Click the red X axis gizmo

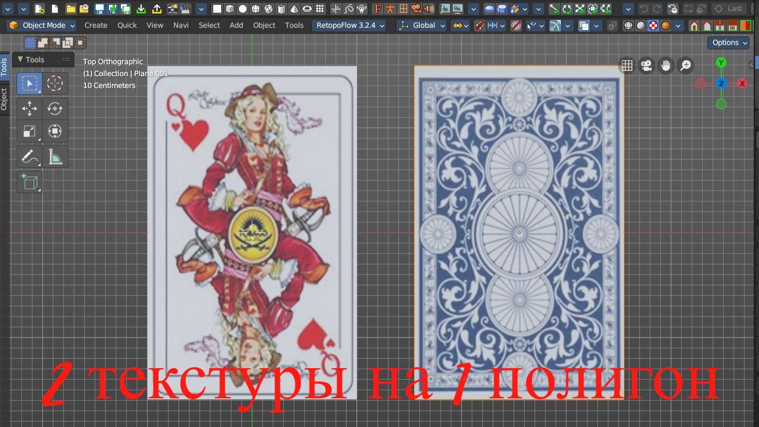click(742, 83)
